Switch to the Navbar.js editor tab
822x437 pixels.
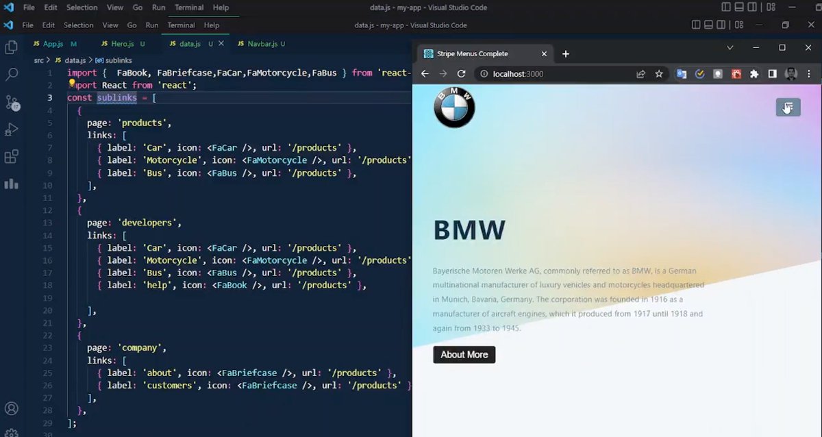click(262, 44)
